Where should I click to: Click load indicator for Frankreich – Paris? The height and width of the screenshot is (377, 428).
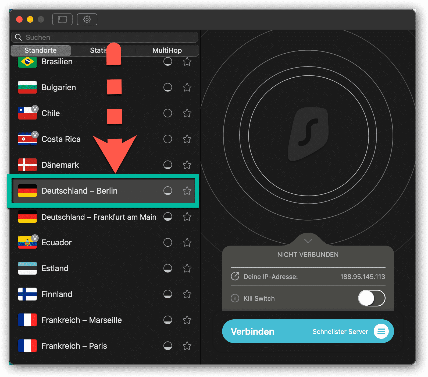[168, 346]
